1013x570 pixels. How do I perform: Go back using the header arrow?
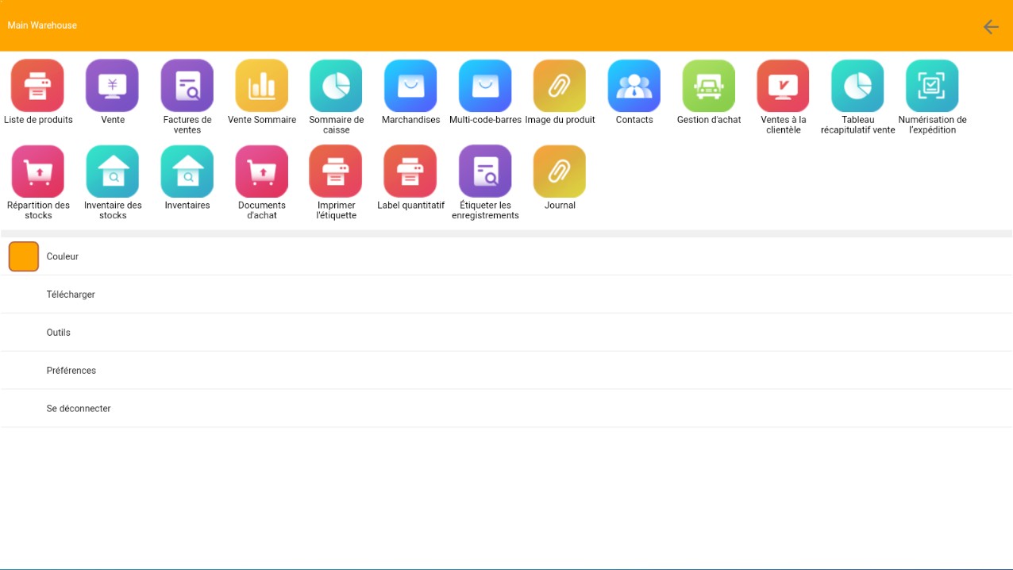(991, 27)
